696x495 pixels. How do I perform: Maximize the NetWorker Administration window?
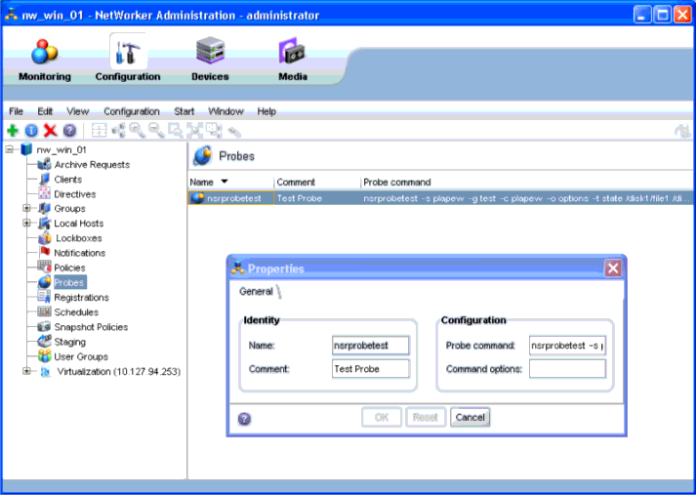coord(662,15)
